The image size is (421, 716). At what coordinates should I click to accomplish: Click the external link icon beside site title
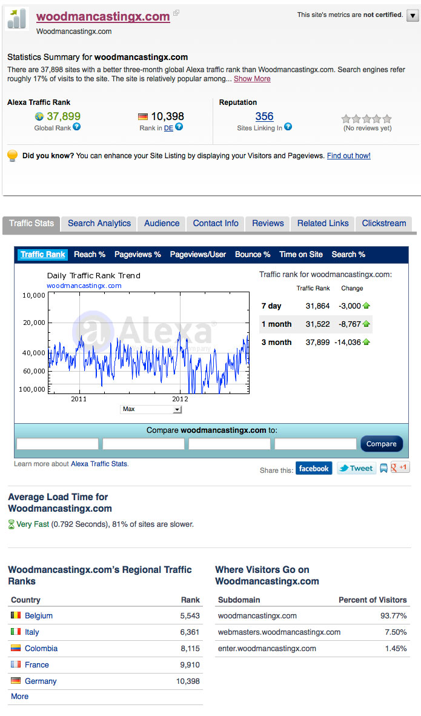pyautogui.click(x=176, y=13)
